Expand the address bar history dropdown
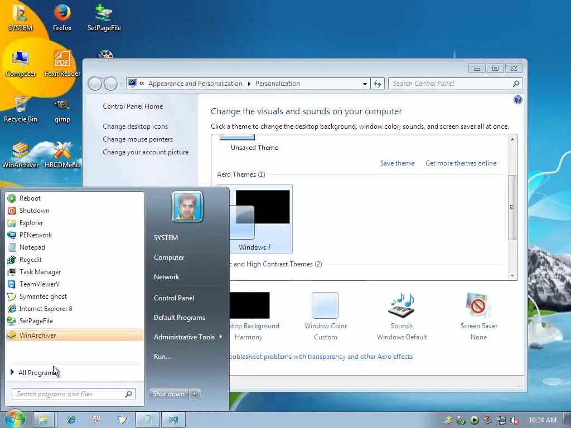 click(x=365, y=84)
